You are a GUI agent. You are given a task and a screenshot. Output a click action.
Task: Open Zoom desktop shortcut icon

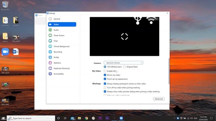point(5,52)
